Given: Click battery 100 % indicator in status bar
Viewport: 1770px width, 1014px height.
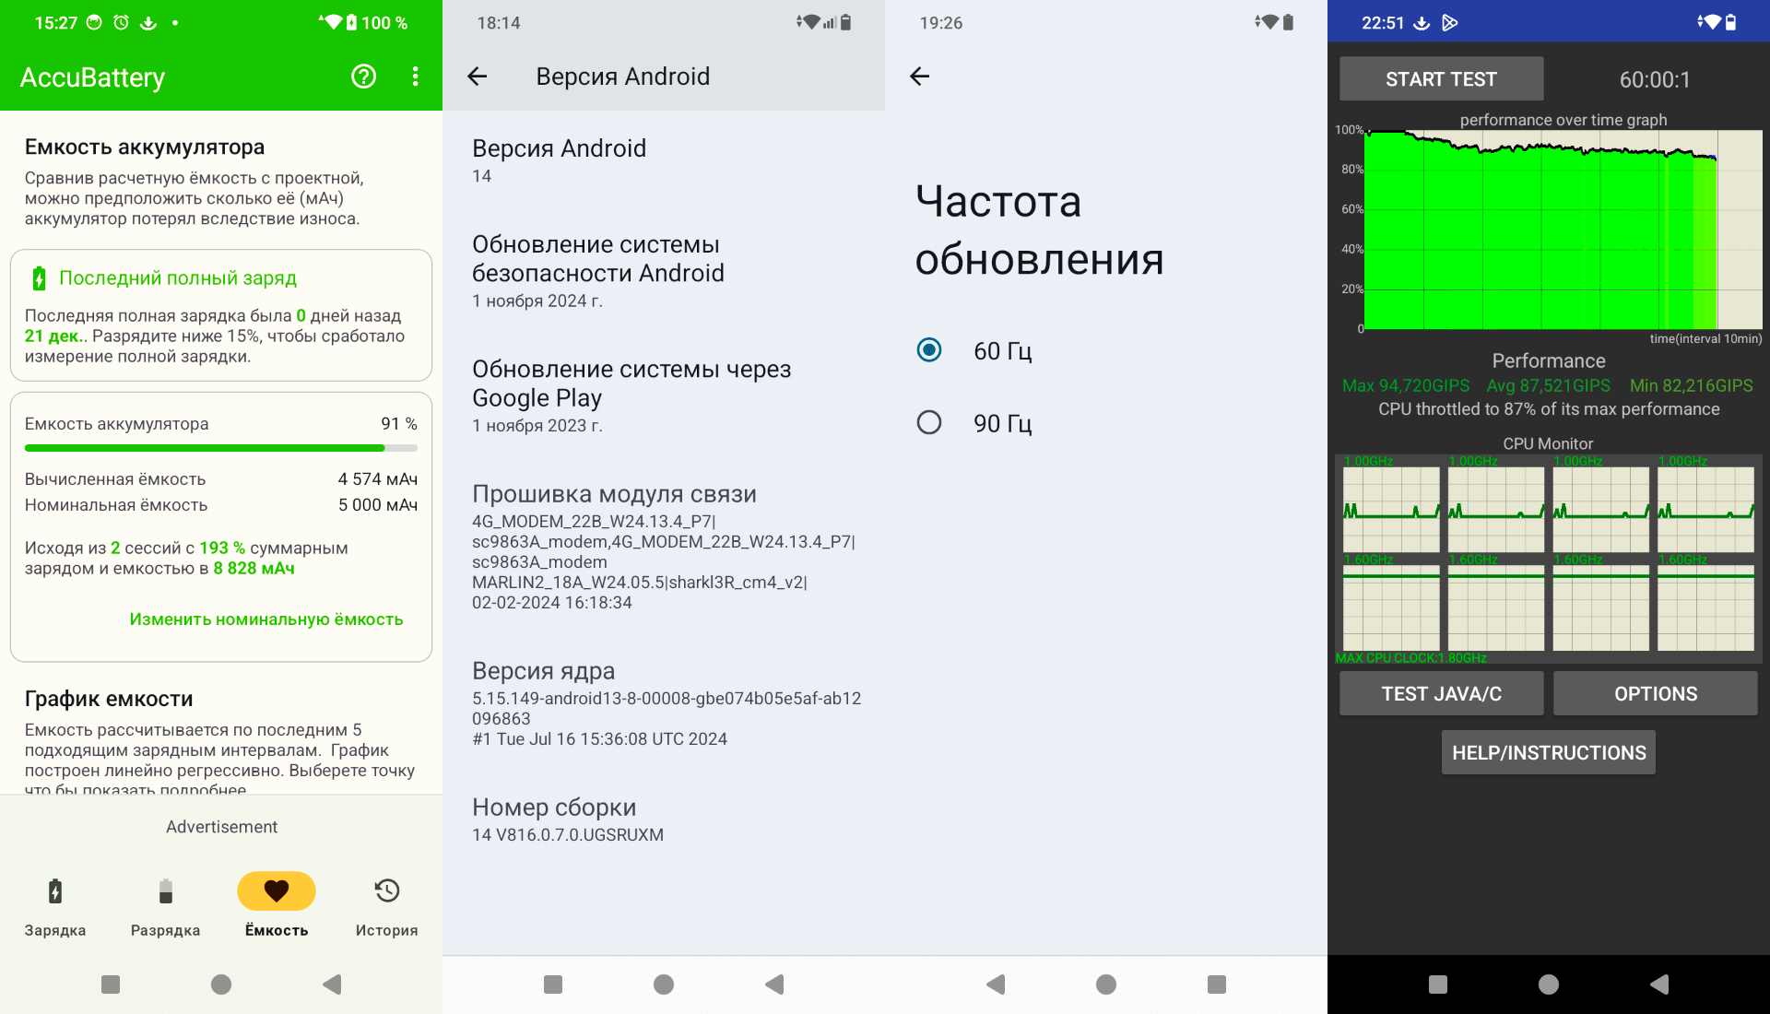Looking at the screenshot, I should click(377, 22).
